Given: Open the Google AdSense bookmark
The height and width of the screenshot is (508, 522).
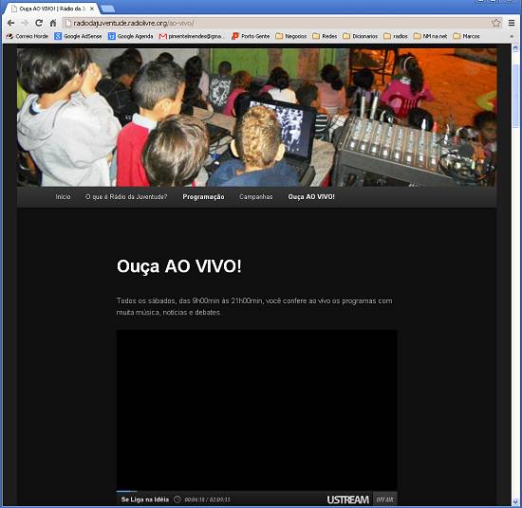Looking at the screenshot, I should pyautogui.click(x=78, y=36).
